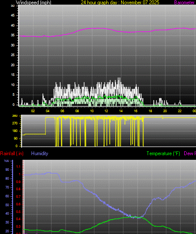Screen dimensions: 196x234
Task: Choose hour '18' on the time axis
Action: coord(150,111)
